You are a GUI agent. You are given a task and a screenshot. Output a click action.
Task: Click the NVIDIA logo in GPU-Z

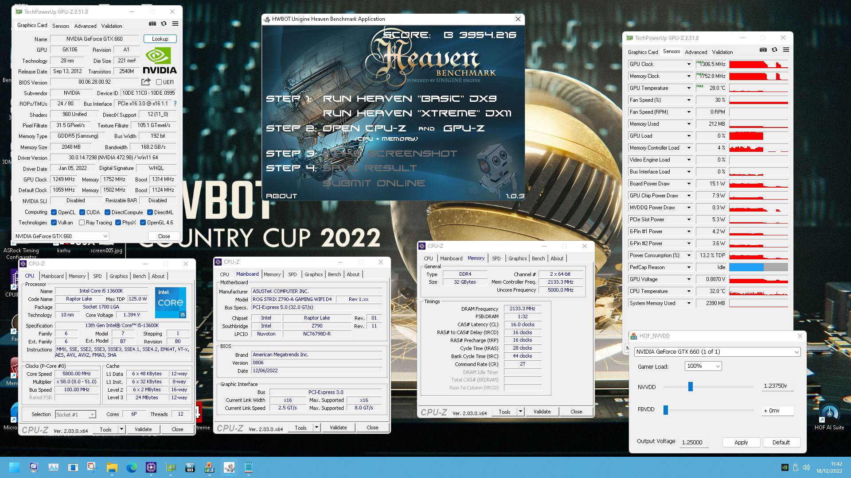coord(160,61)
